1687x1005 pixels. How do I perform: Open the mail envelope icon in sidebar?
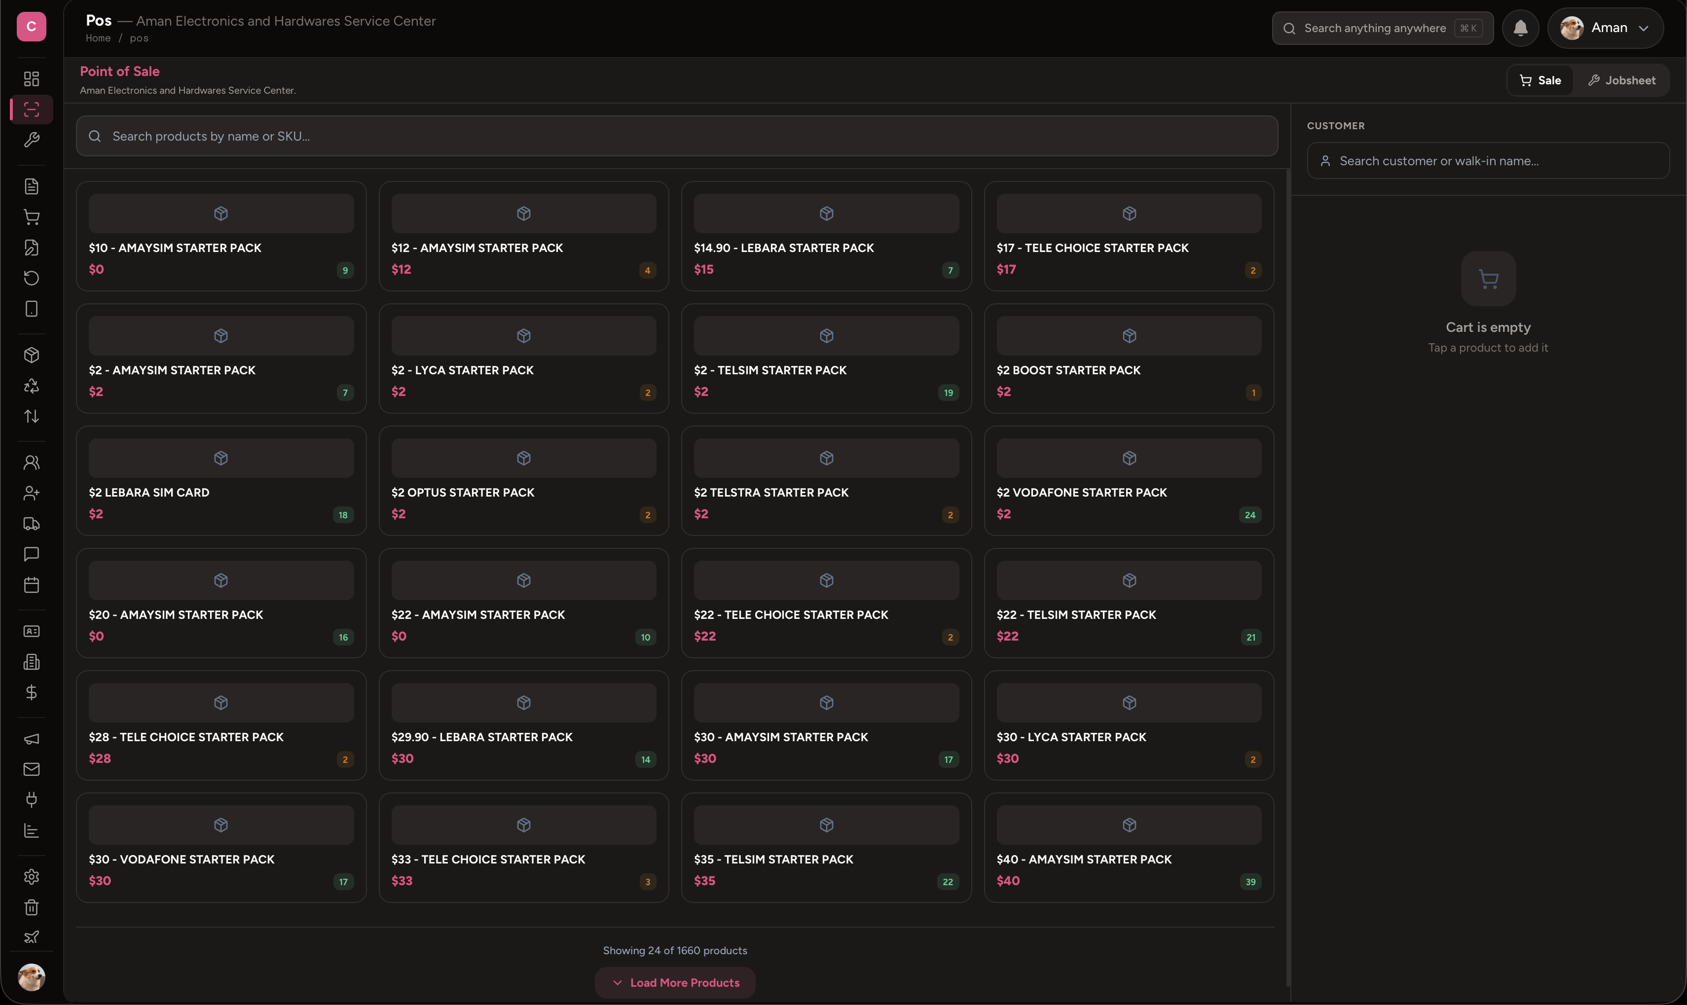point(31,769)
